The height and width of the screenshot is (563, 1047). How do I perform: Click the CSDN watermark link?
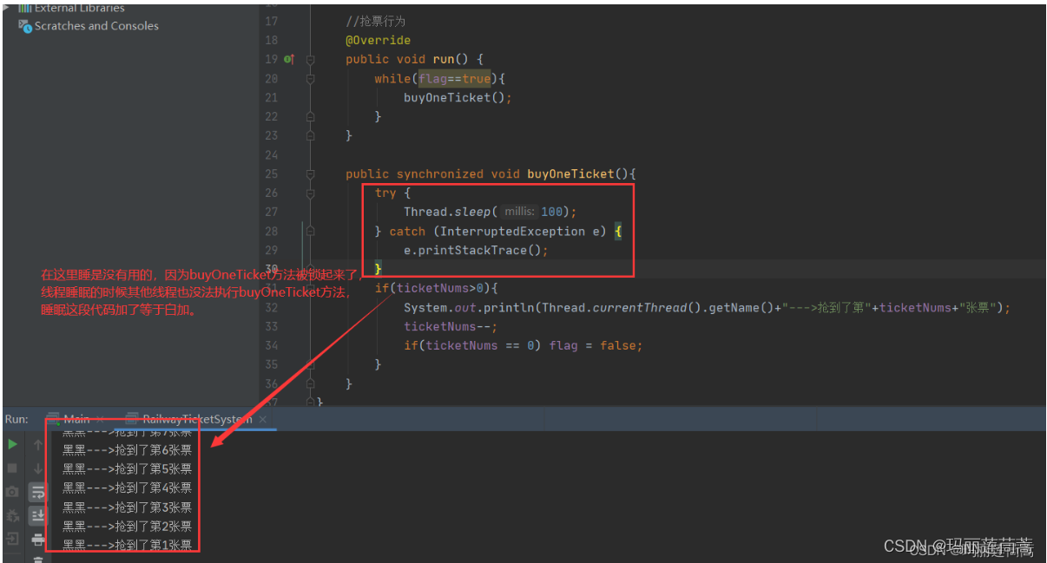958,545
